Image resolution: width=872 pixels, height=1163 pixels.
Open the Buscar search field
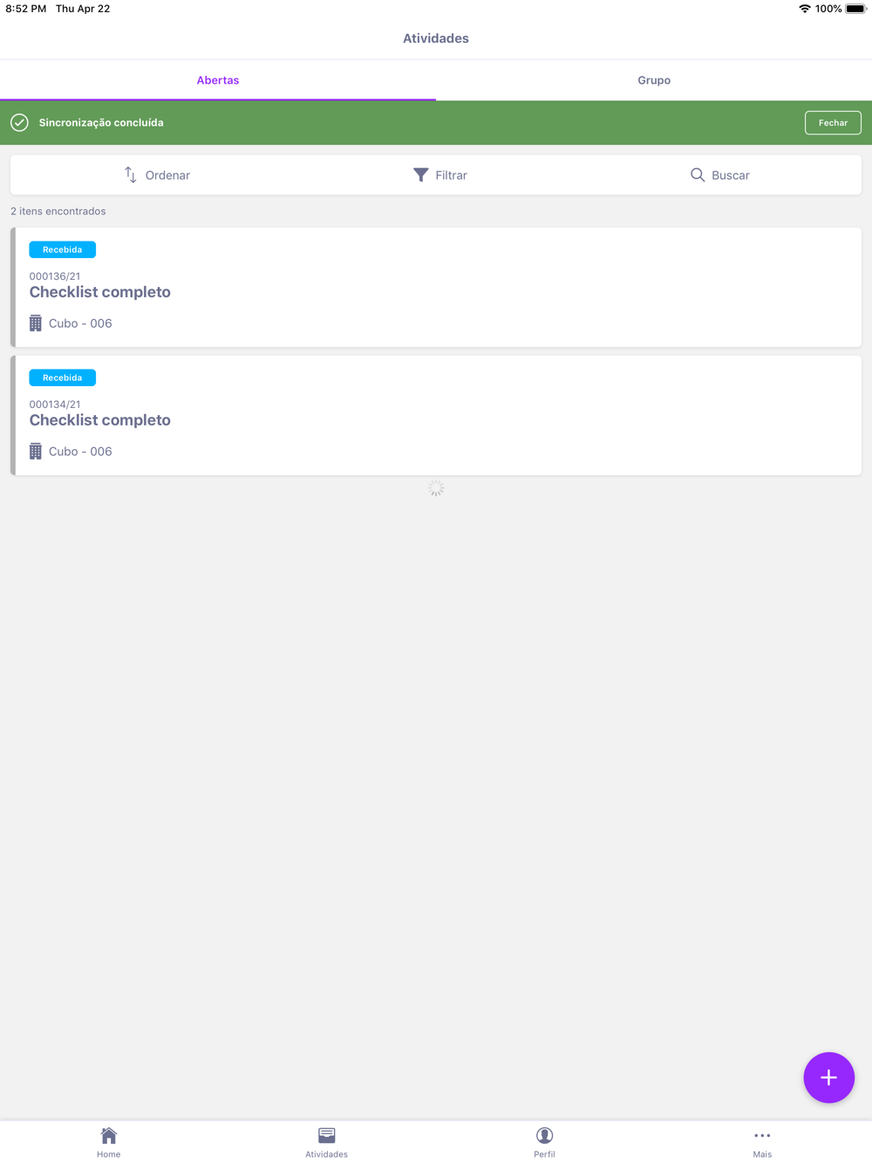pos(719,175)
